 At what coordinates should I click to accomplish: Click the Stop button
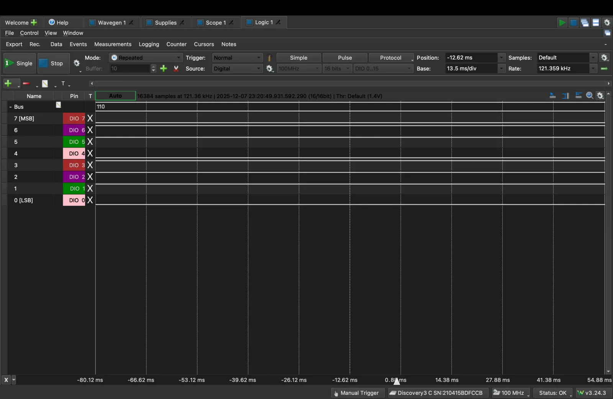[53, 63]
